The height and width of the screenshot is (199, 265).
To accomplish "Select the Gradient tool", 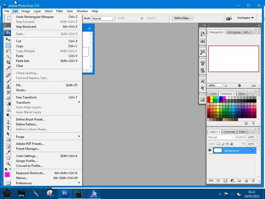I will coord(8,104).
